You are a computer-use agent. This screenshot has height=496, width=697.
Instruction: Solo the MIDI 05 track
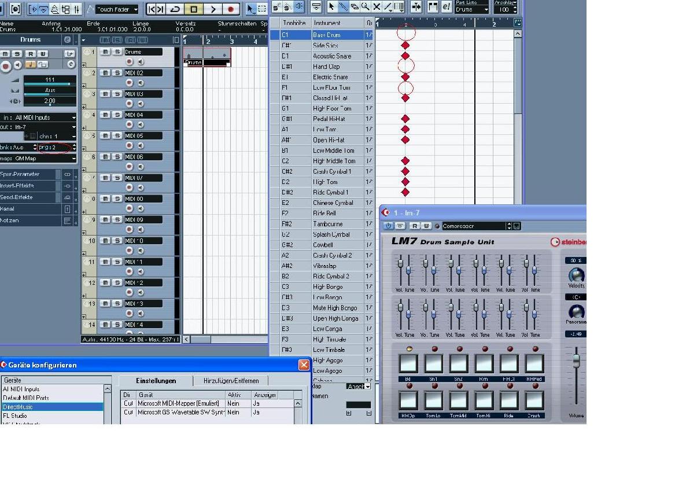(117, 135)
